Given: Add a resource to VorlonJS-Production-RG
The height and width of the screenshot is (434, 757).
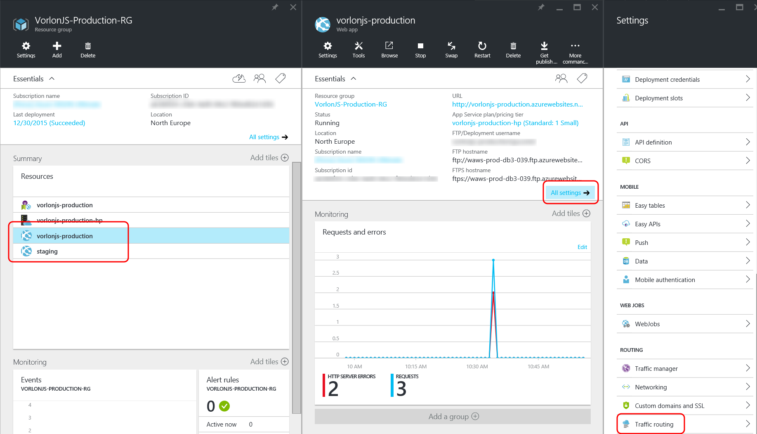Looking at the screenshot, I should (x=57, y=50).
